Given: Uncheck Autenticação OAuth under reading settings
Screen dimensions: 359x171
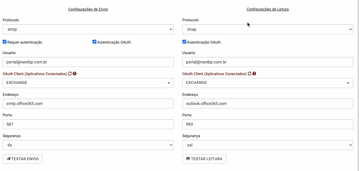Looking at the screenshot, I should tap(184, 42).
